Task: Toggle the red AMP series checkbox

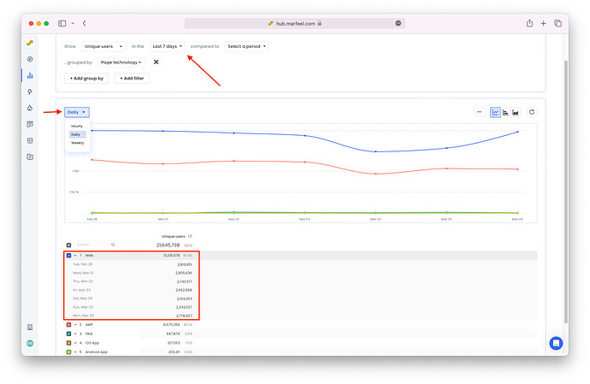Action: click(69, 324)
